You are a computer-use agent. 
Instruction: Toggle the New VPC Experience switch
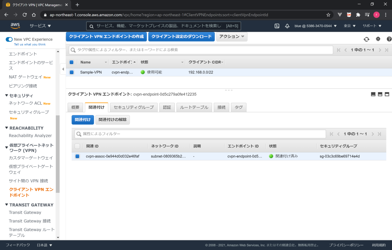pyautogui.click(x=9, y=39)
